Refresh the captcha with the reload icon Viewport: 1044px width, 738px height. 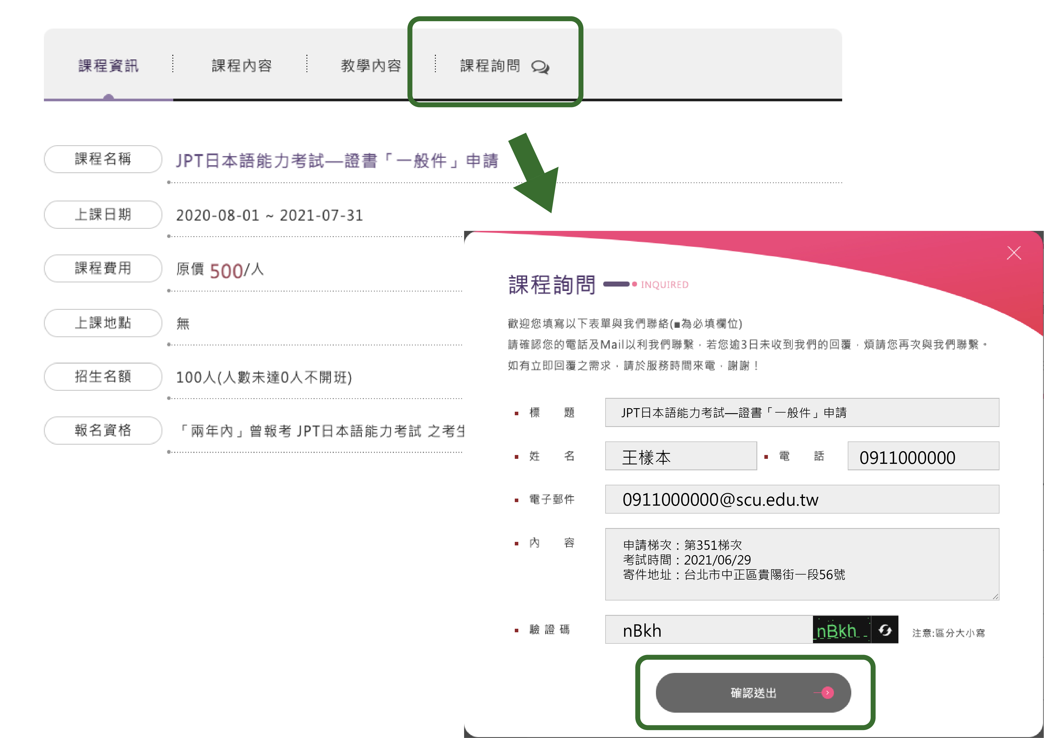(x=885, y=630)
